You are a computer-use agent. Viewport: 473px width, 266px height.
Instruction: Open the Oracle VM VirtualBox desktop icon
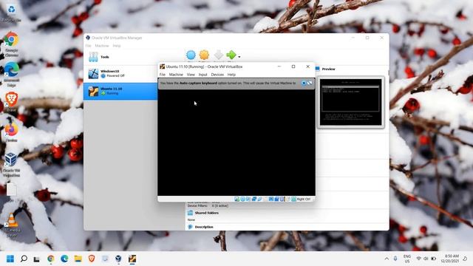click(12, 164)
